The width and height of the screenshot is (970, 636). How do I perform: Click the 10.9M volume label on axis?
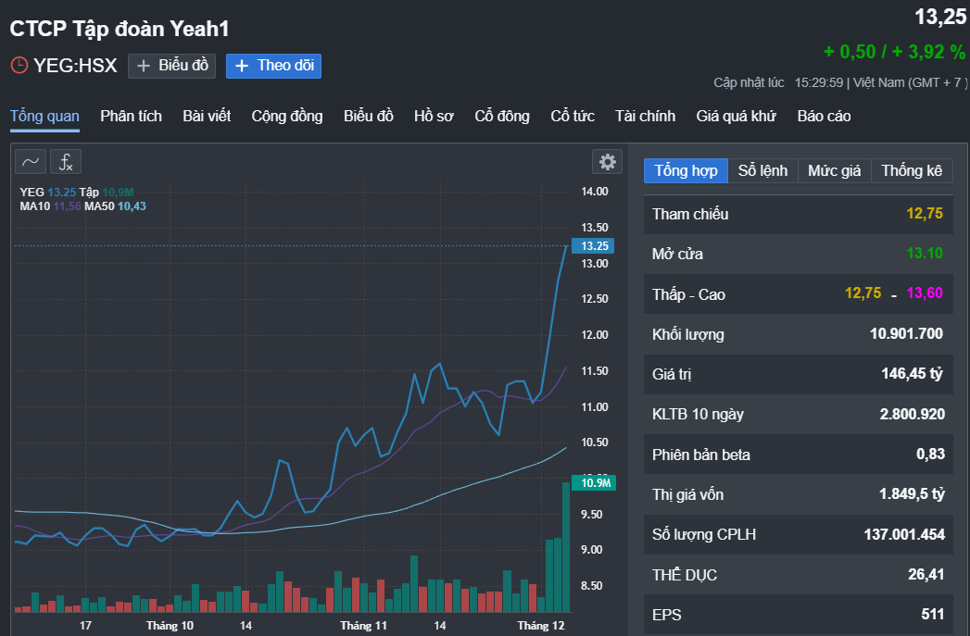(593, 482)
